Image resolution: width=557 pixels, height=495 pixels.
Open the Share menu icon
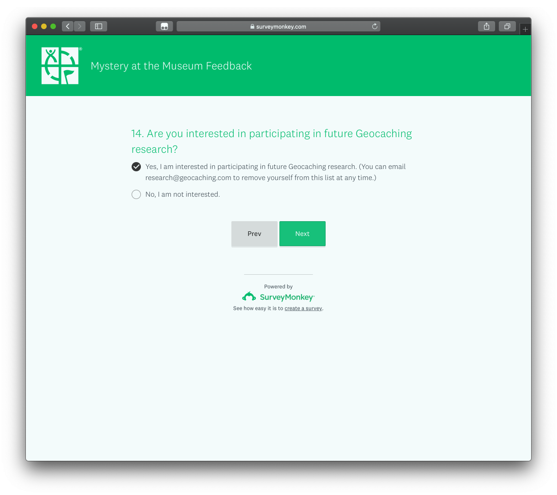coord(486,26)
